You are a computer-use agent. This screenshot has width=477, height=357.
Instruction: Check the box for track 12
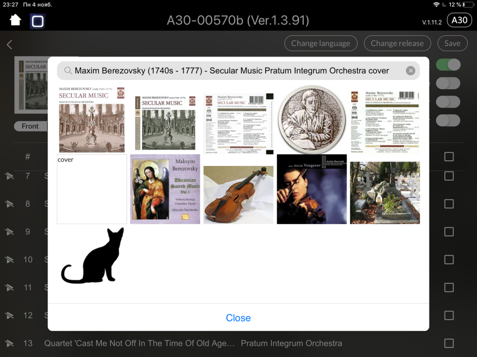coord(449,316)
